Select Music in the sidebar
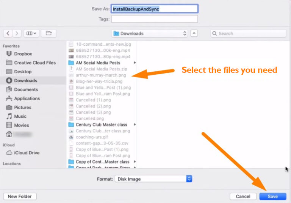291x203 pixels. click(x=20, y=116)
